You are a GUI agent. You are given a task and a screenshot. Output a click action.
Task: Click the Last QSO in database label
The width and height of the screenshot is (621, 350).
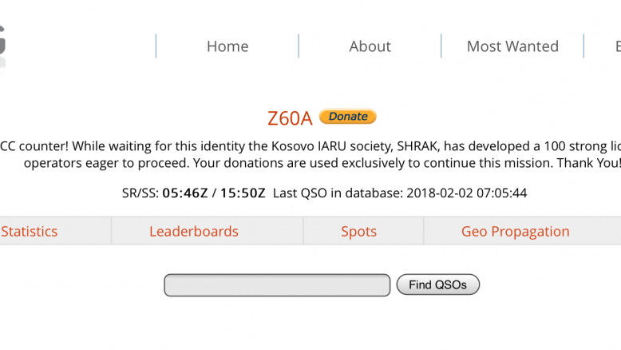pyautogui.click(x=338, y=193)
